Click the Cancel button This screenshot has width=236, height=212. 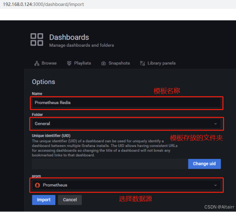[70, 200]
